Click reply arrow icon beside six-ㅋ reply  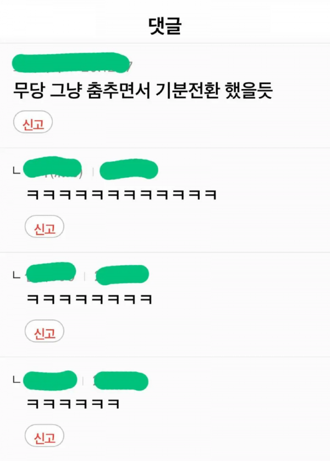(17, 380)
